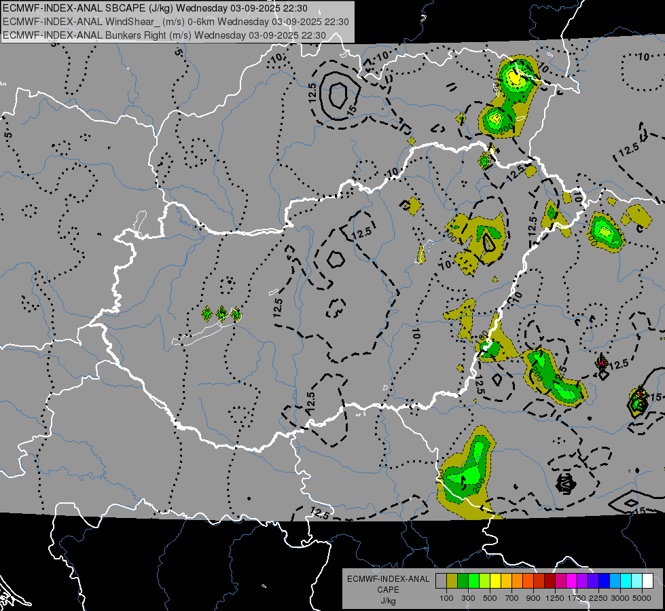Pick the dark green legend swatch
This screenshot has width=665, height=611.
[463, 581]
